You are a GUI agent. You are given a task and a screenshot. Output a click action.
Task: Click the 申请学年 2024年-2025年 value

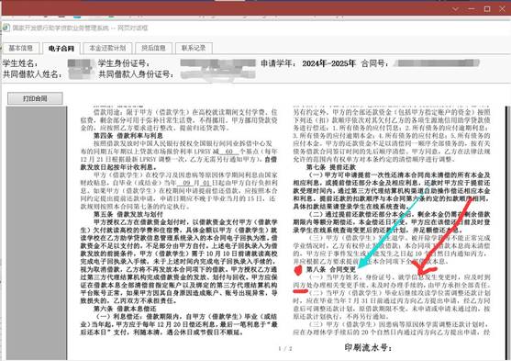tap(328, 63)
